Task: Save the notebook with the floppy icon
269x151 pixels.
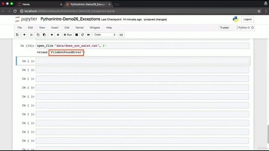Action: point(17,35)
